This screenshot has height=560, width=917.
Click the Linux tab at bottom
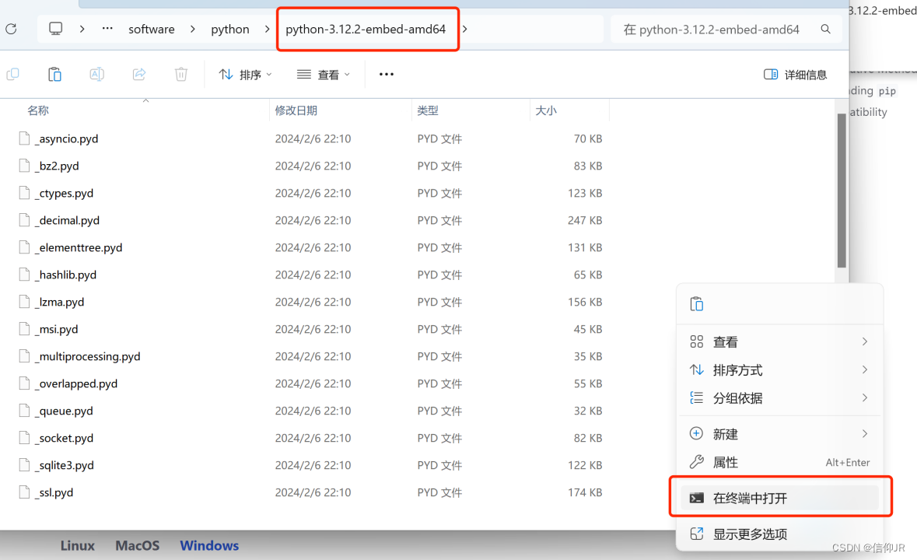pos(77,545)
